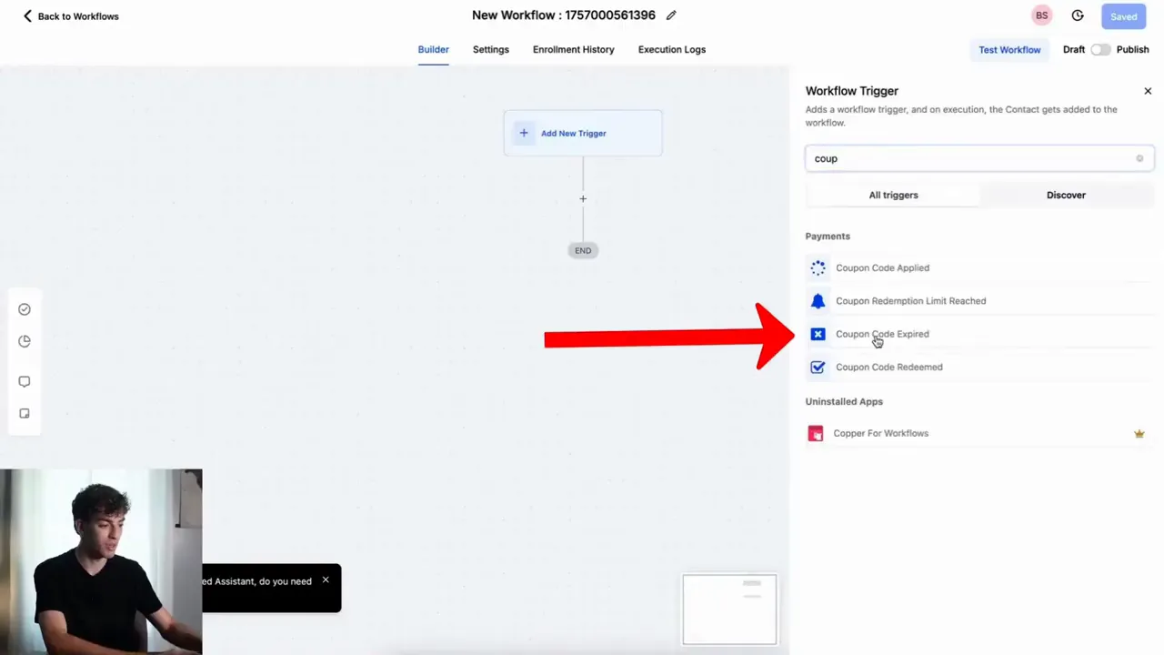This screenshot has height=655, width=1164.
Task: Click the premium crown badge on Copper For Workflows
Action: 1139,434
